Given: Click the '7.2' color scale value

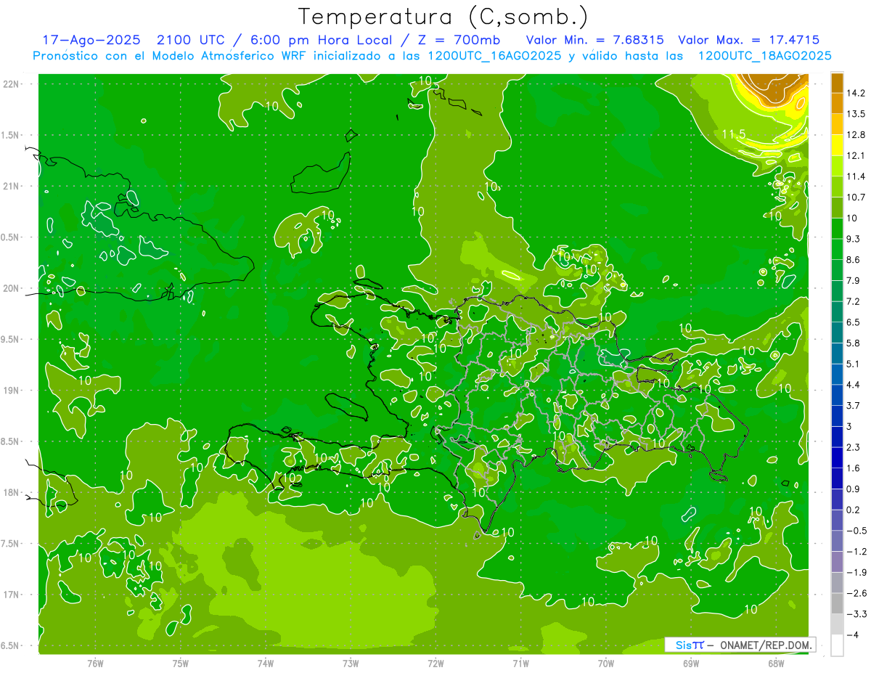Looking at the screenshot, I should (x=854, y=301).
